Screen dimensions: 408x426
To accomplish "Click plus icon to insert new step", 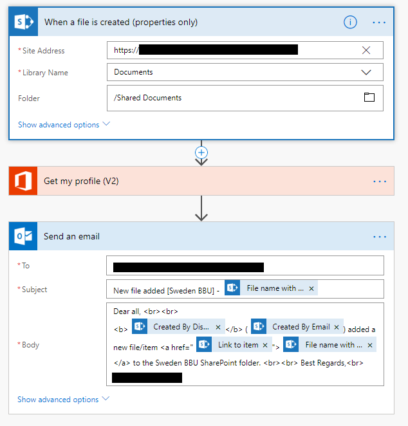I will (x=201, y=153).
